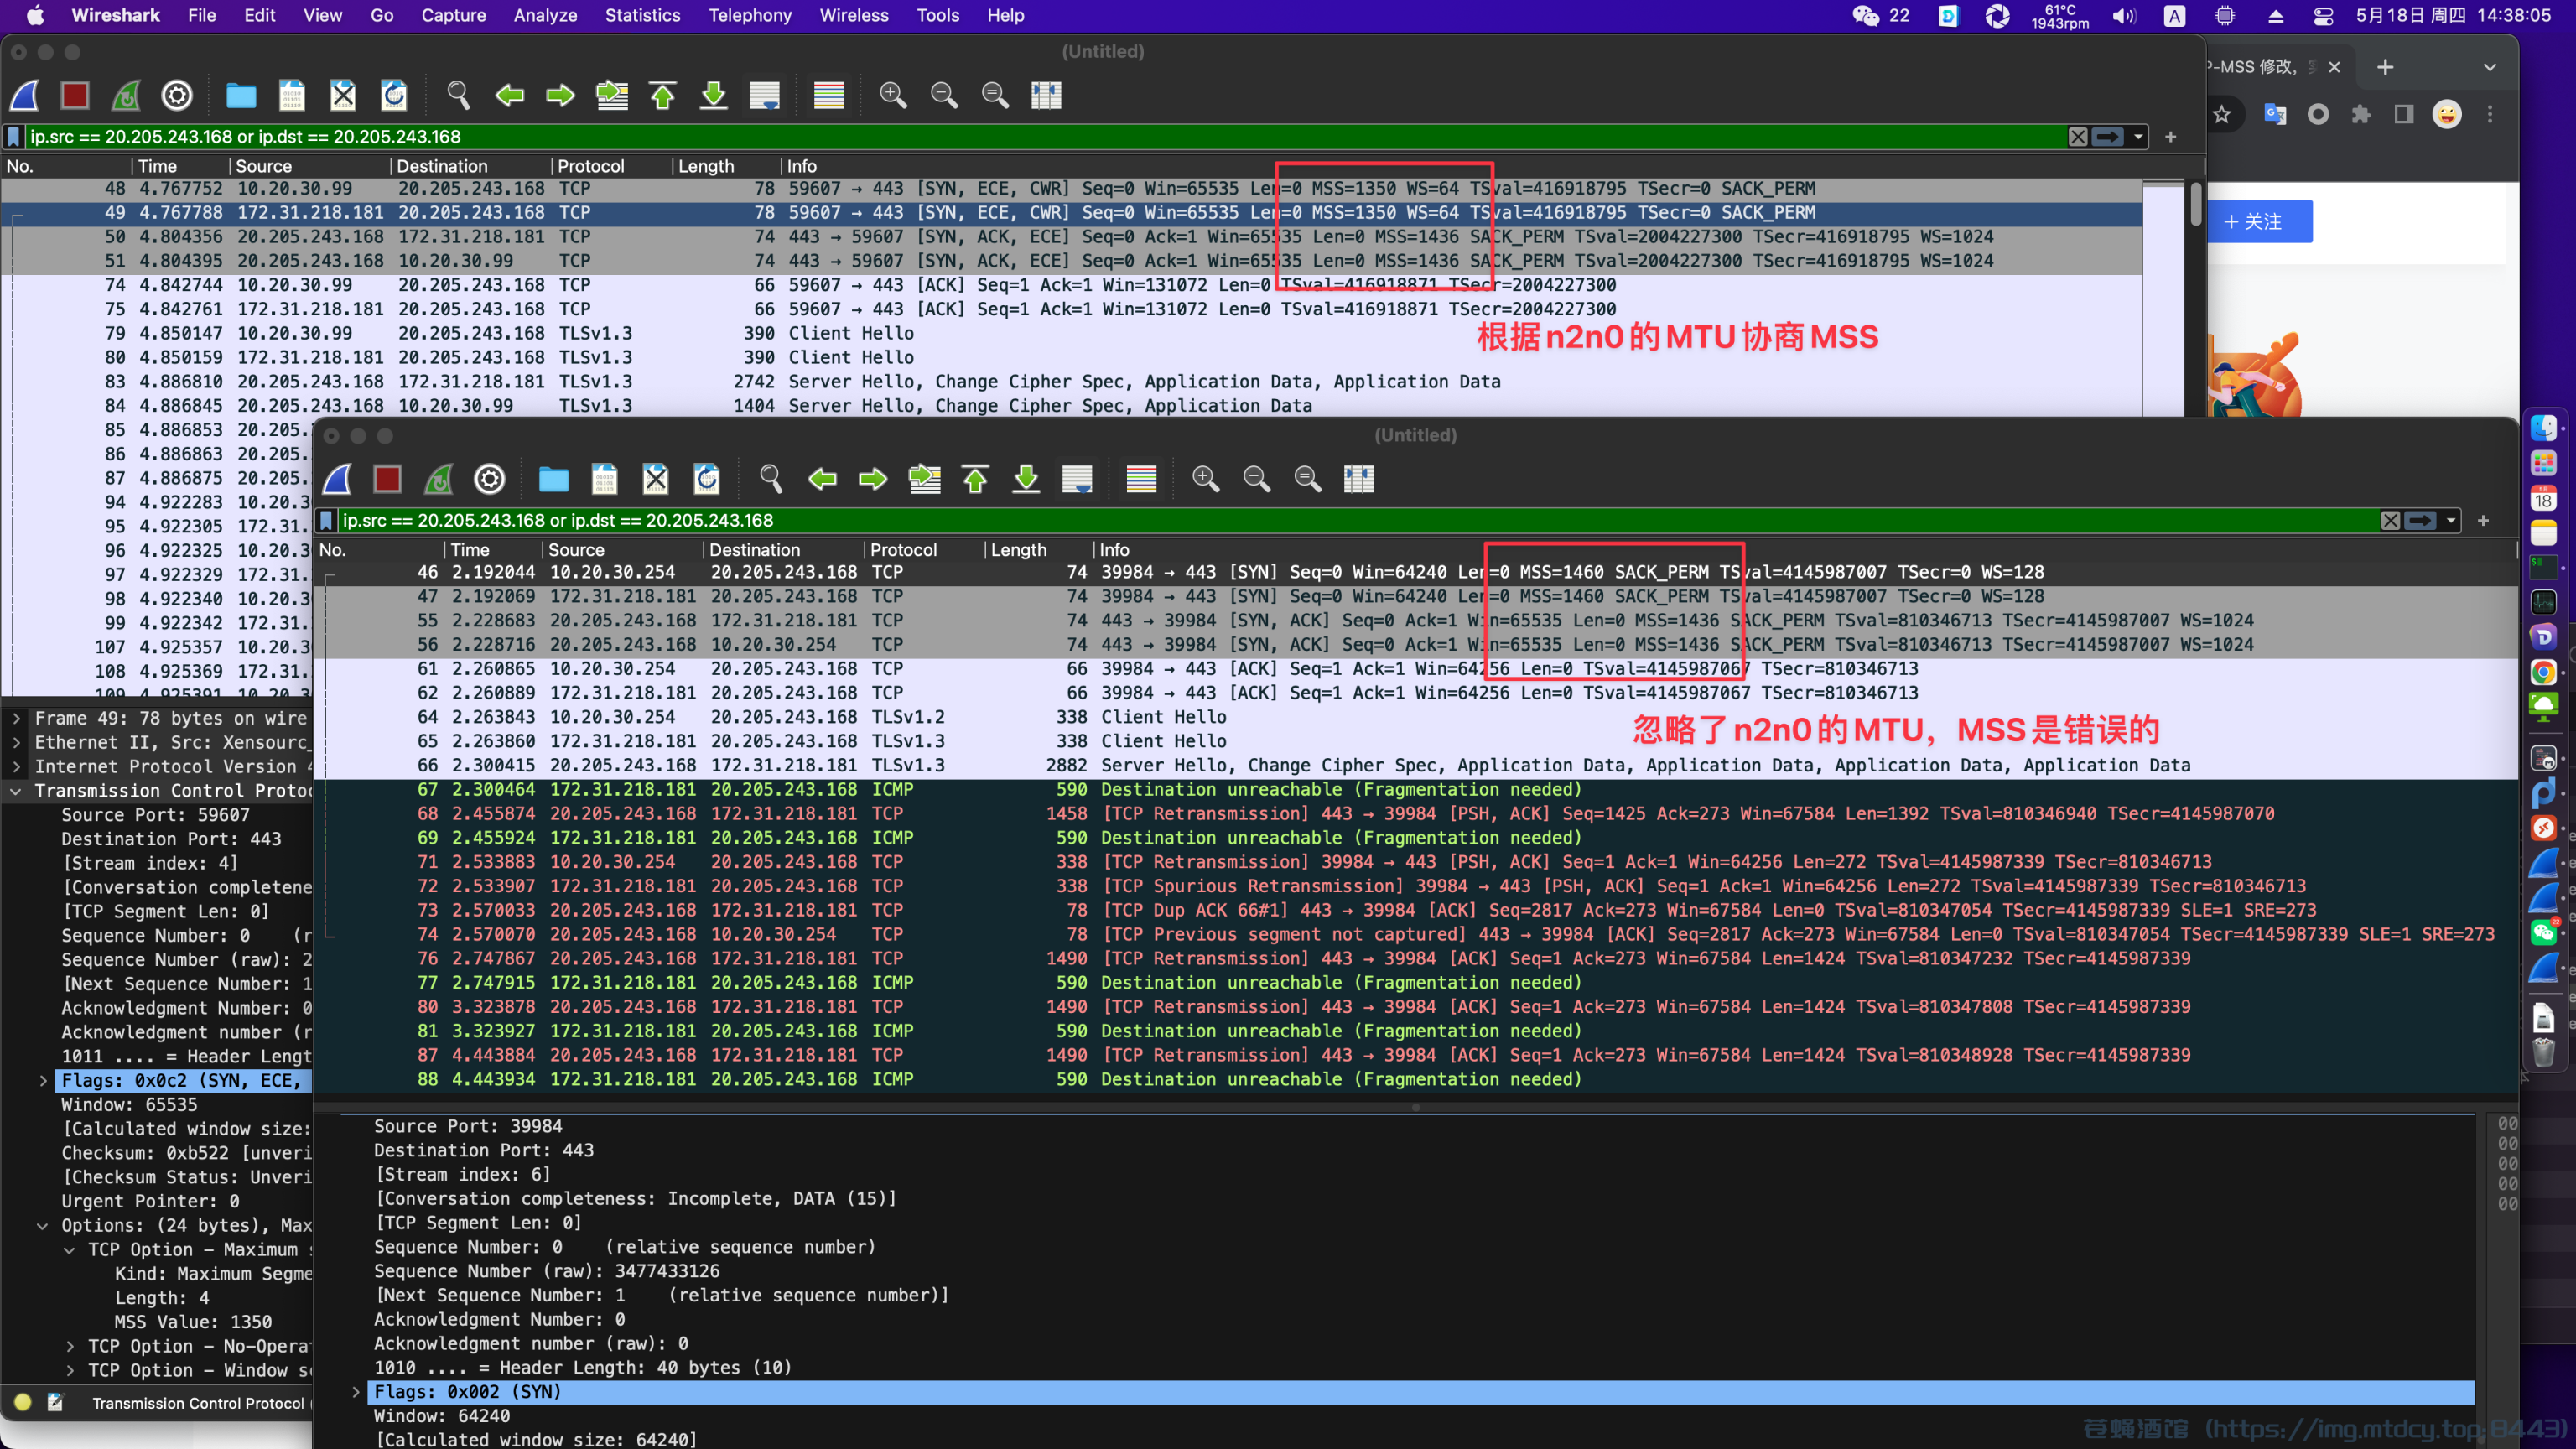Open new browser tab with plus button

tap(2385, 67)
